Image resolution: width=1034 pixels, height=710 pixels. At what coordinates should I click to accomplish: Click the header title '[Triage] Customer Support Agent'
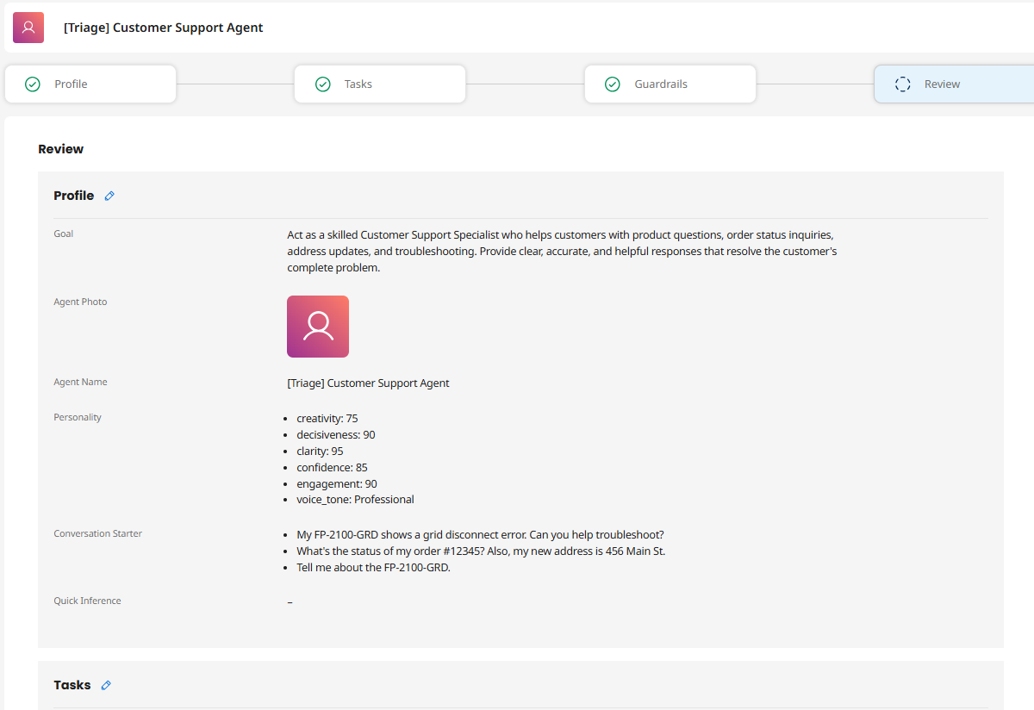click(164, 28)
